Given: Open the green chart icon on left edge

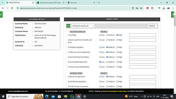Looking at the screenshot, I should (1, 15).
